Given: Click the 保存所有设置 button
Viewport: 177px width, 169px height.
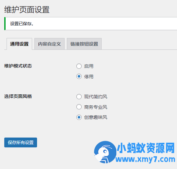Looking at the screenshot, I should tap(21, 142).
